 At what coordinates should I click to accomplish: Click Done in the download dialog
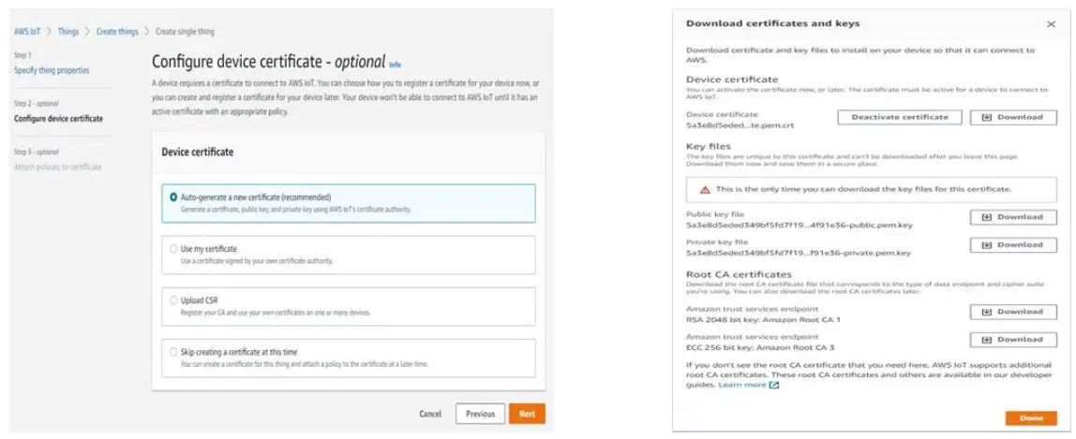click(x=1030, y=418)
